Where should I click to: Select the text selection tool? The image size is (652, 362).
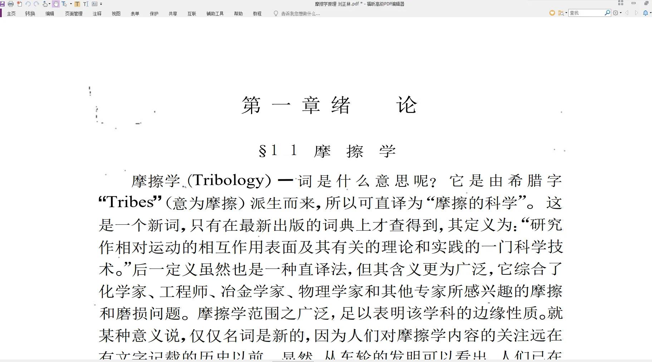pyautogui.click(x=64, y=4)
